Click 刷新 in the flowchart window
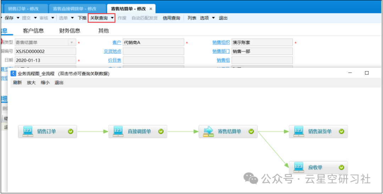This screenshot has width=383, height=194. [x=17, y=82]
